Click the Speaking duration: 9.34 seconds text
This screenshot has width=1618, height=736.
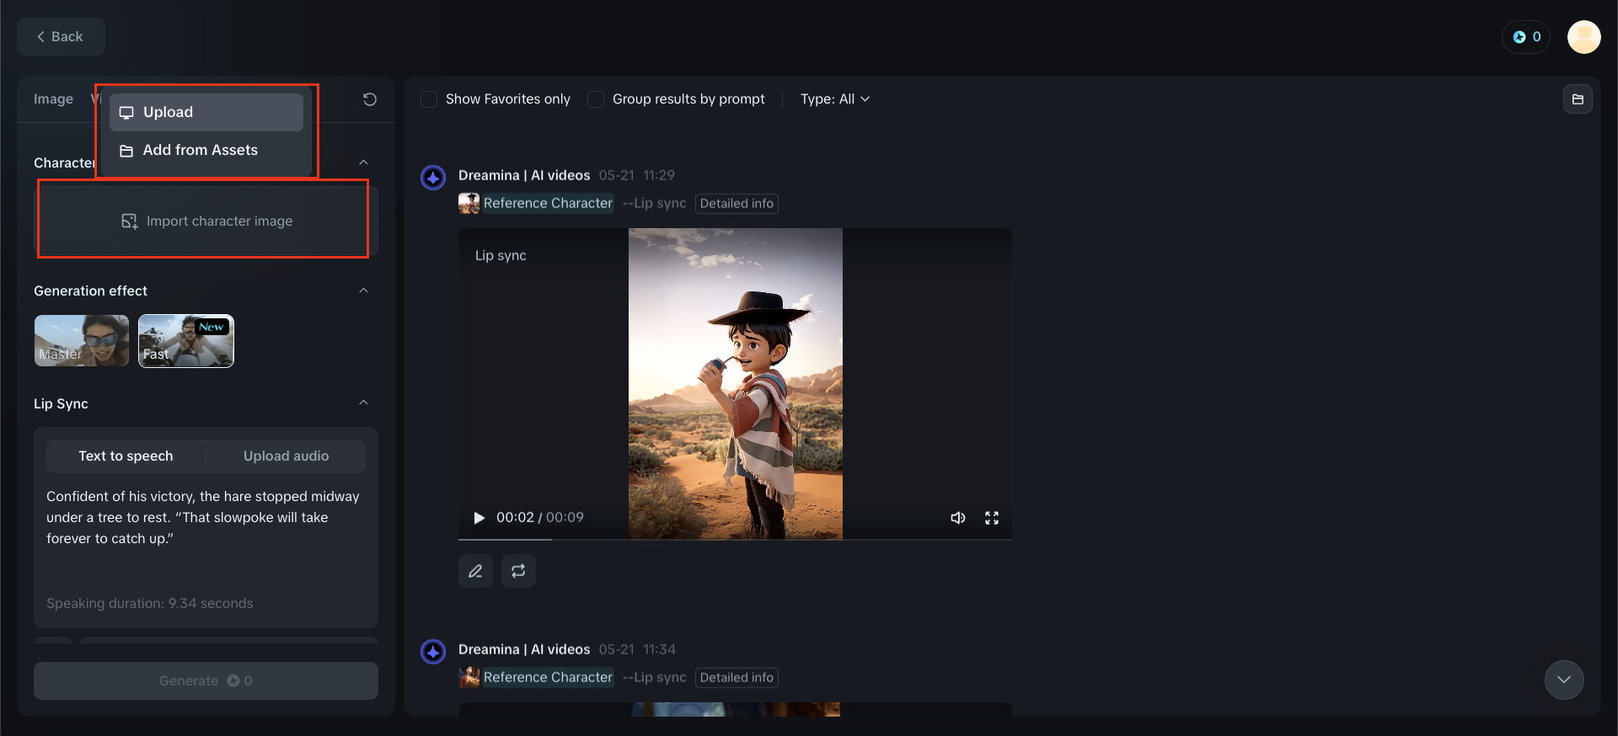(x=150, y=603)
